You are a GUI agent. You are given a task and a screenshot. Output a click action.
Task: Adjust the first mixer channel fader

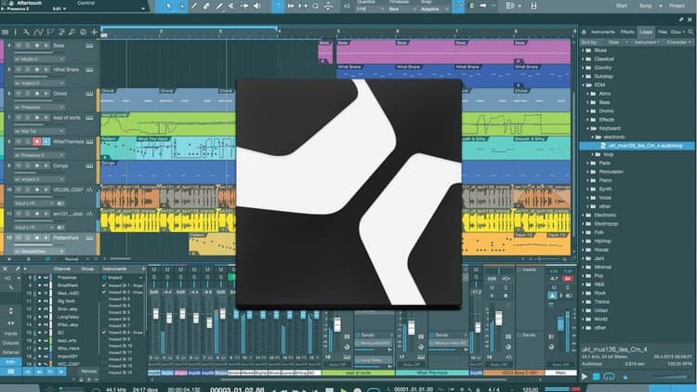click(155, 313)
